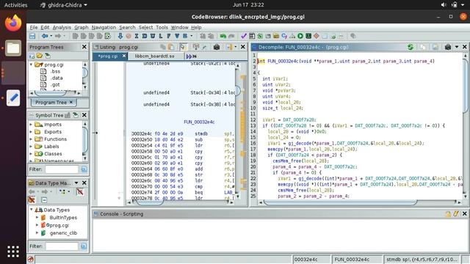This screenshot has height=264, width=470.
Task: Open the Cf defined strings/function icon
Action: 284,36
